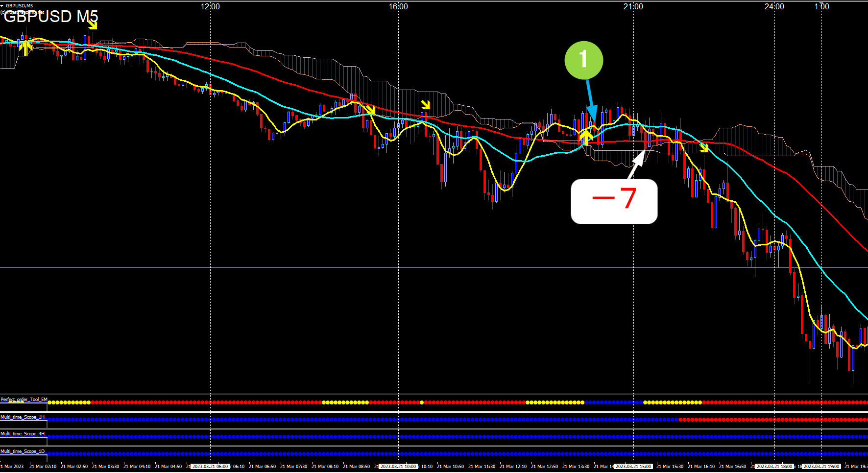
Task: Click the 21 Mar 02:10 axis label
Action: coord(43,467)
